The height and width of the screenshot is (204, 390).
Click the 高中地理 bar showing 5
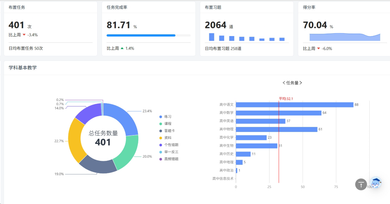click(239, 162)
